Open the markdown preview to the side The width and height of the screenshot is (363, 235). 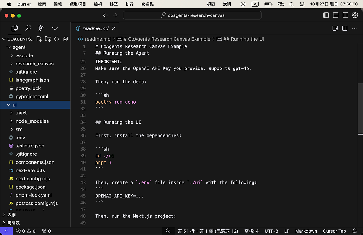point(335,28)
